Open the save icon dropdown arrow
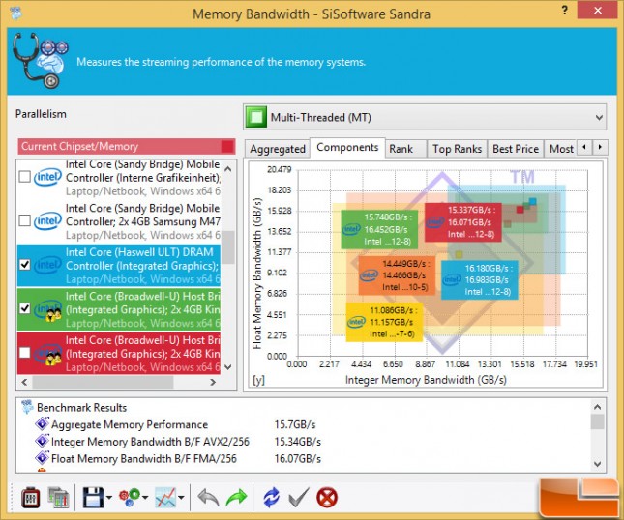This screenshot has width=624, height=520. pos(109,498)
